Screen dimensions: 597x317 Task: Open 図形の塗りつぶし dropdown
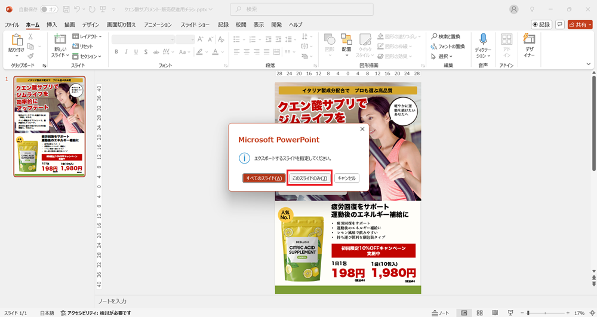(x=399, y=36)
